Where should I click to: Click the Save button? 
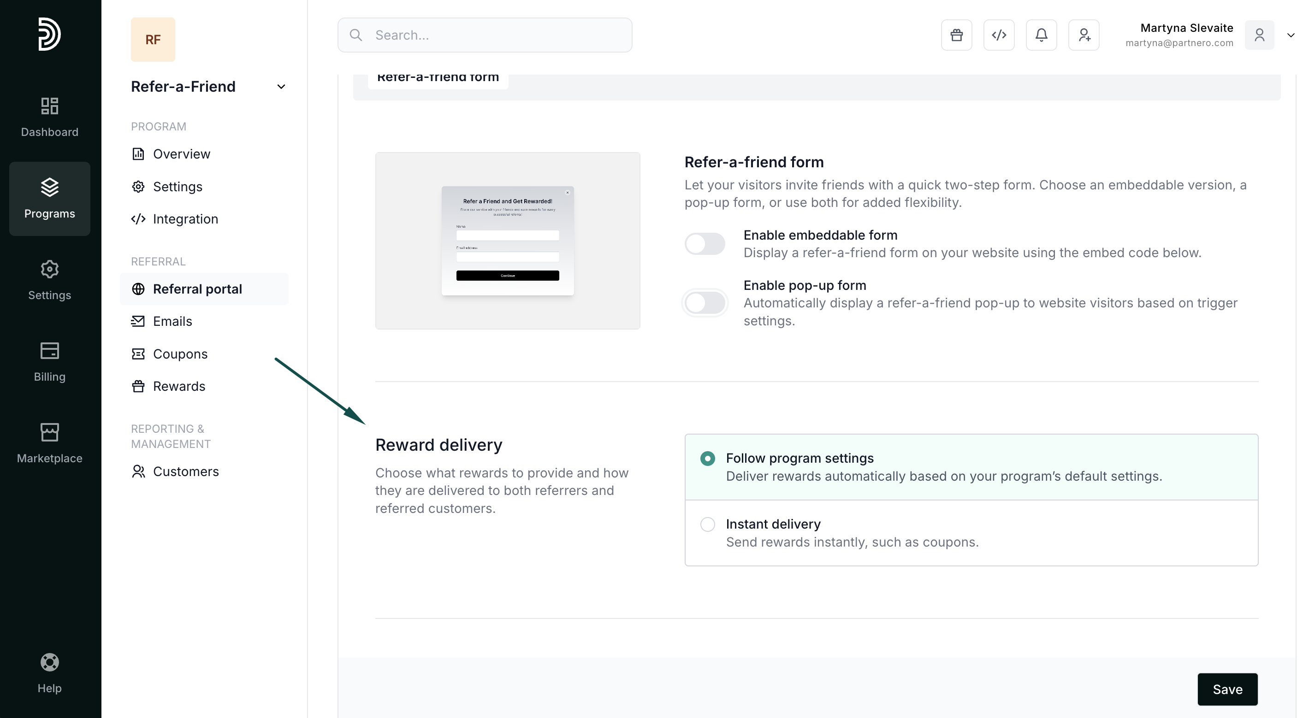[1227, 689]
